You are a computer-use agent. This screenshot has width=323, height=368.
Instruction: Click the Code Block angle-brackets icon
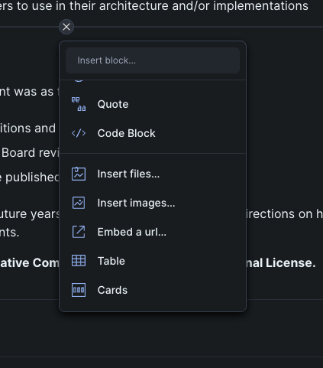(x=79, y=133)
